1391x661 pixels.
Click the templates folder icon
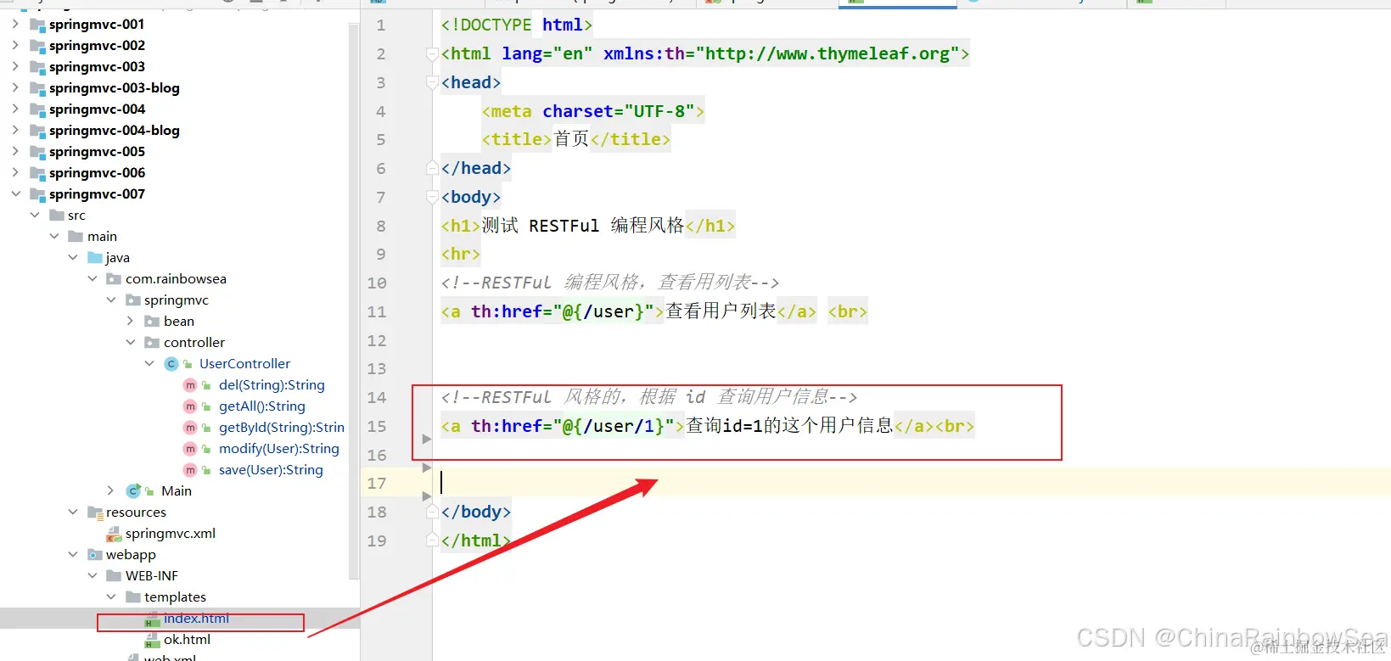(133, 597)
